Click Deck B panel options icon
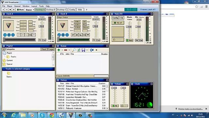Viewport: 209px width, 118px height. (x=107, y=14)
